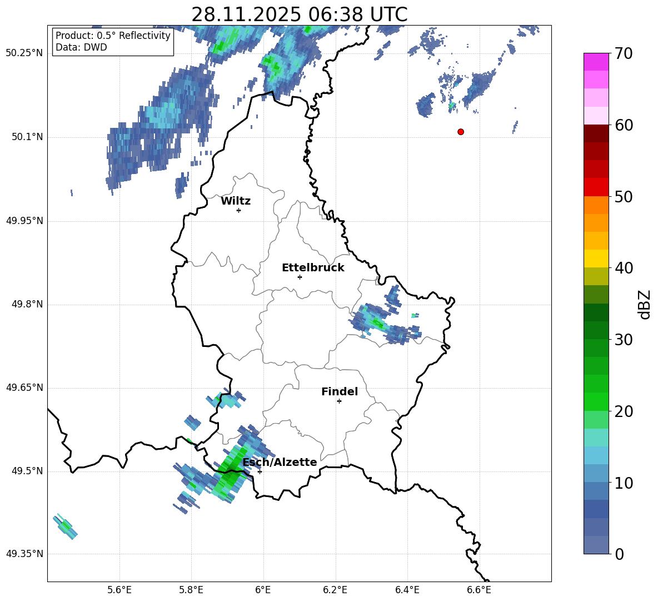The height and width of the screenshot is (601, 658).
Task: Click the dBZ colorbar label
Action: (644, 304)
